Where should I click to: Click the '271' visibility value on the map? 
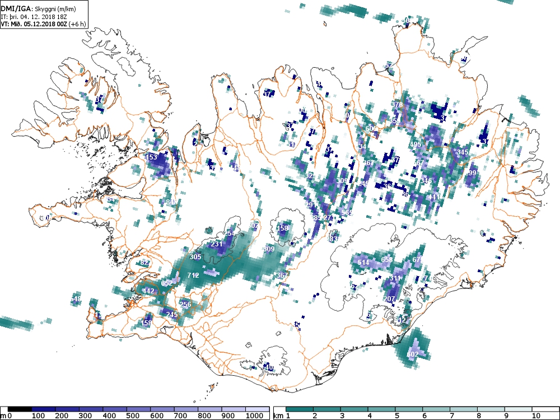coord(328,218)
